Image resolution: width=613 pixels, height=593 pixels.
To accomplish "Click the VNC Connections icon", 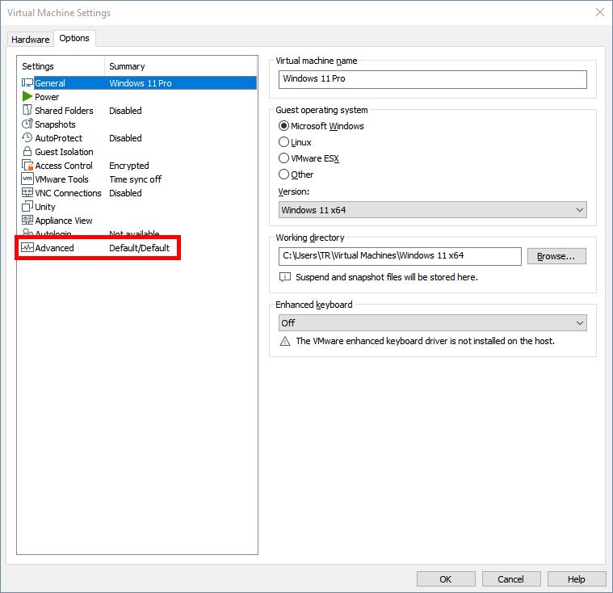I will [27, 192].
